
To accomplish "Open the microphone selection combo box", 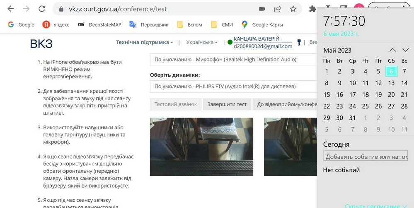I will point(234,60).
